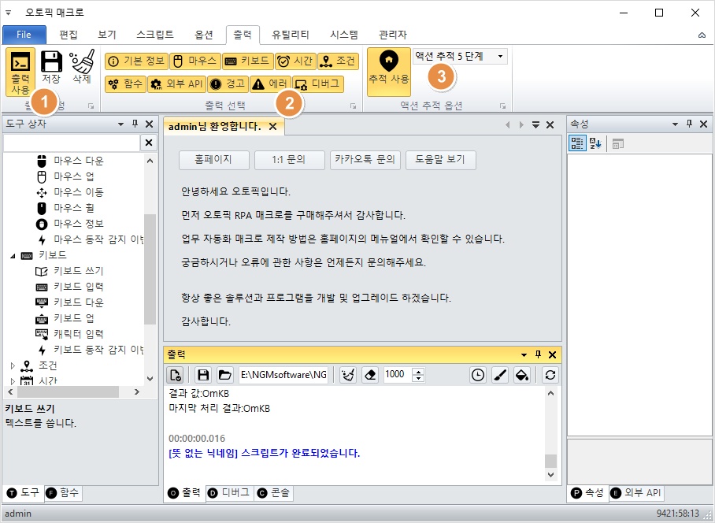715x523 pixels.
Task: Increase the 1000 line count stepper
Action: [418, 371]
